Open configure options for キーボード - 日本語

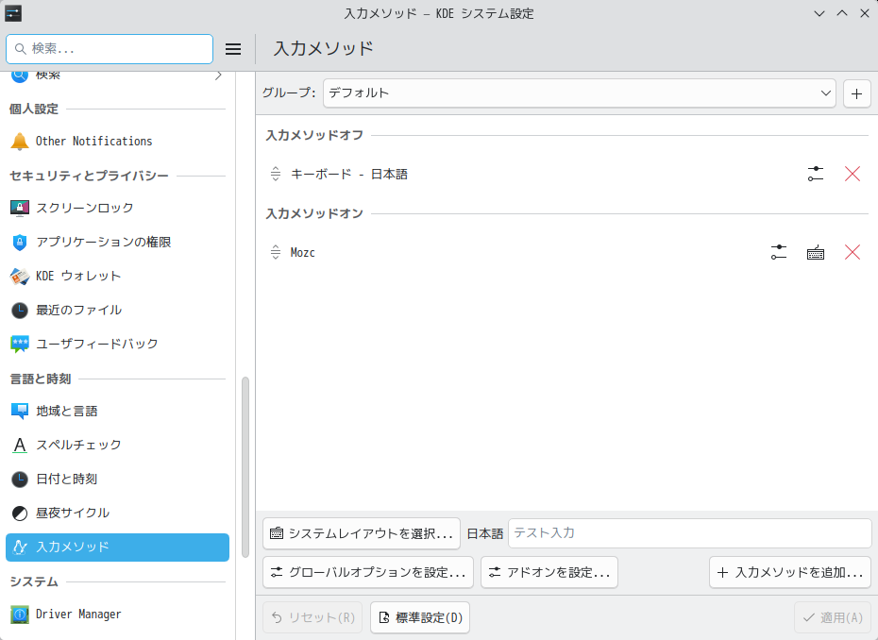click(816, 174)
